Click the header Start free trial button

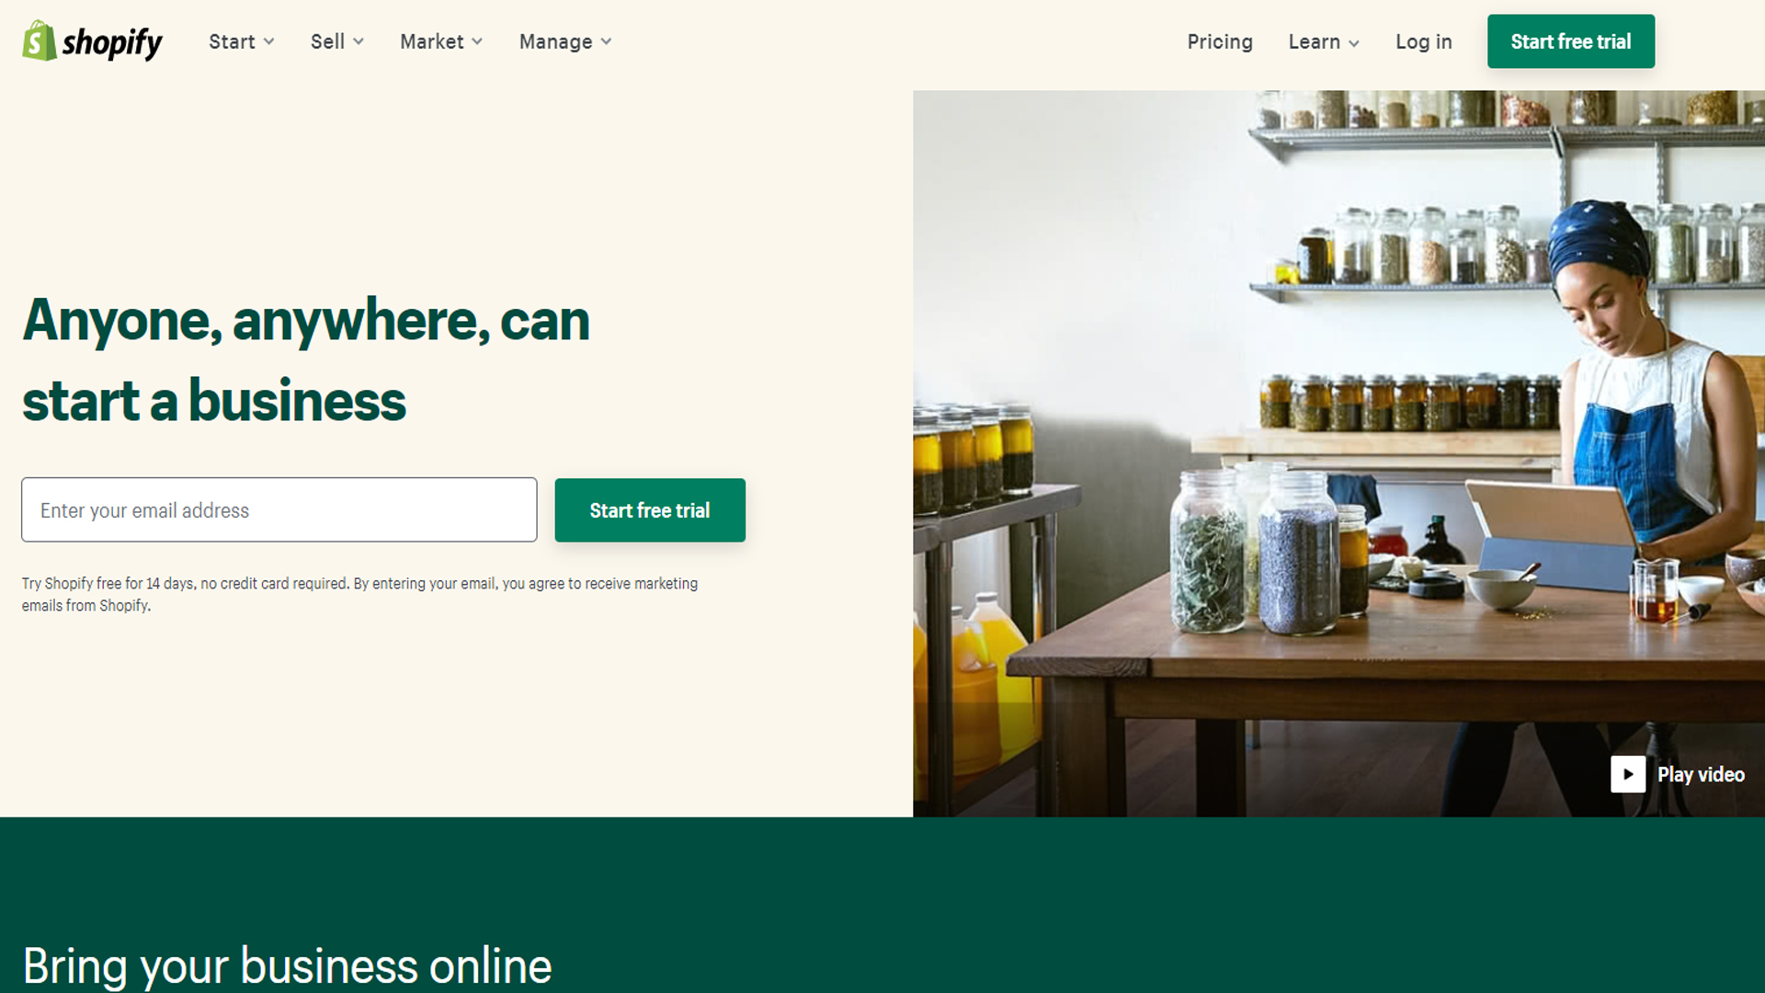coord(1571,40)
